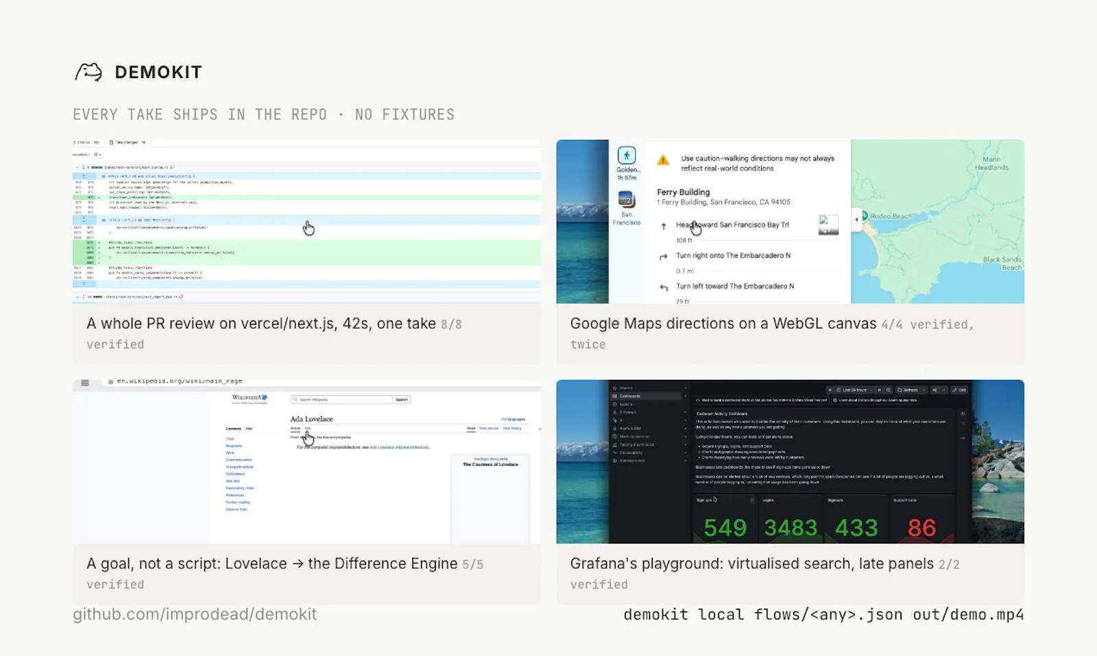Click the Starred item in Grafana sidebar
1097x656 pixels.
coord(626,388)
